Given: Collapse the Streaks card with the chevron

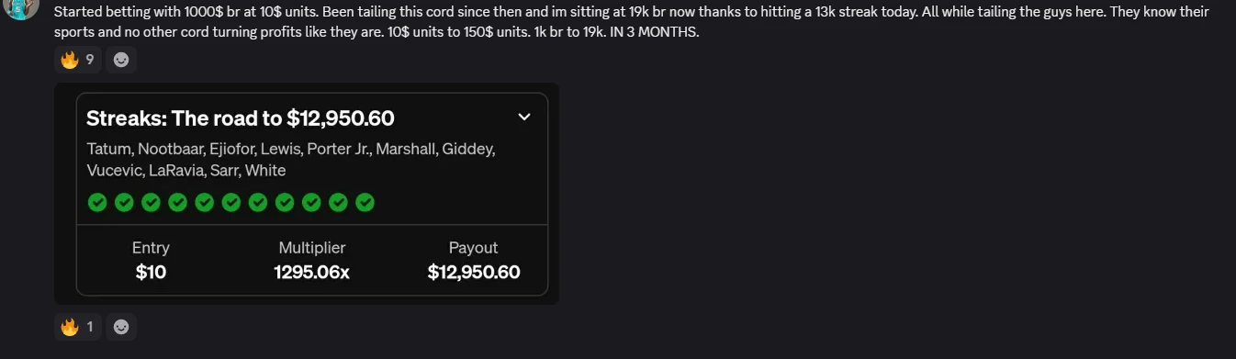Looking at the screenshot, I should 524,117.
